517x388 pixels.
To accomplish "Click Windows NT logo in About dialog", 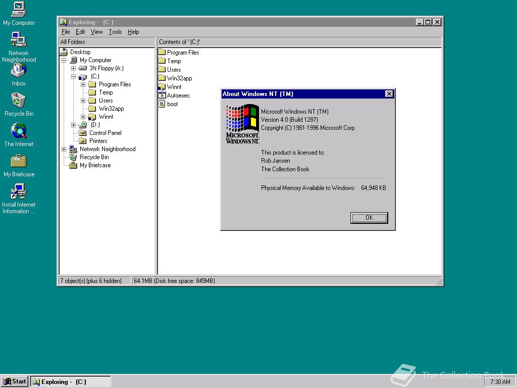I will tap(243, 124).
